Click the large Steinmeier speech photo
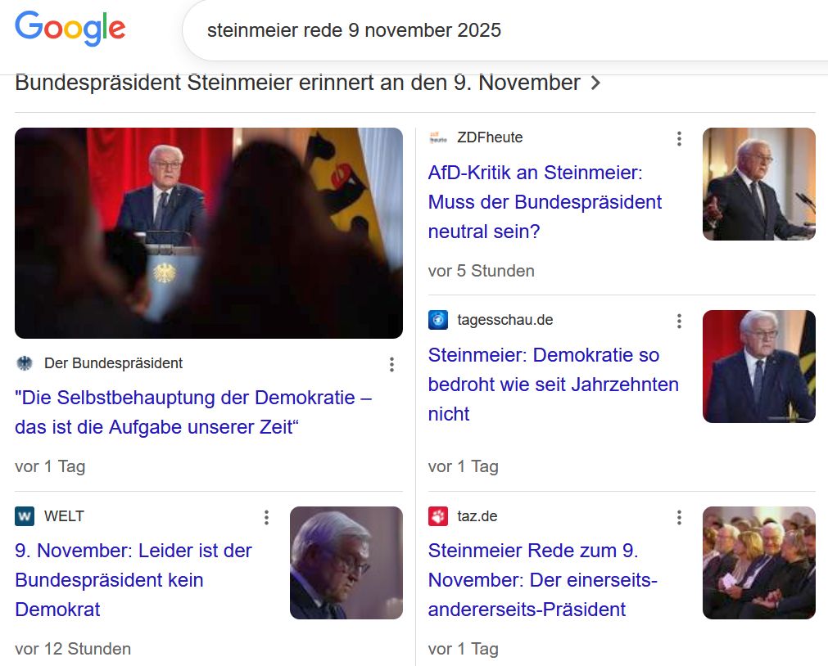 (x=209, y=233)
